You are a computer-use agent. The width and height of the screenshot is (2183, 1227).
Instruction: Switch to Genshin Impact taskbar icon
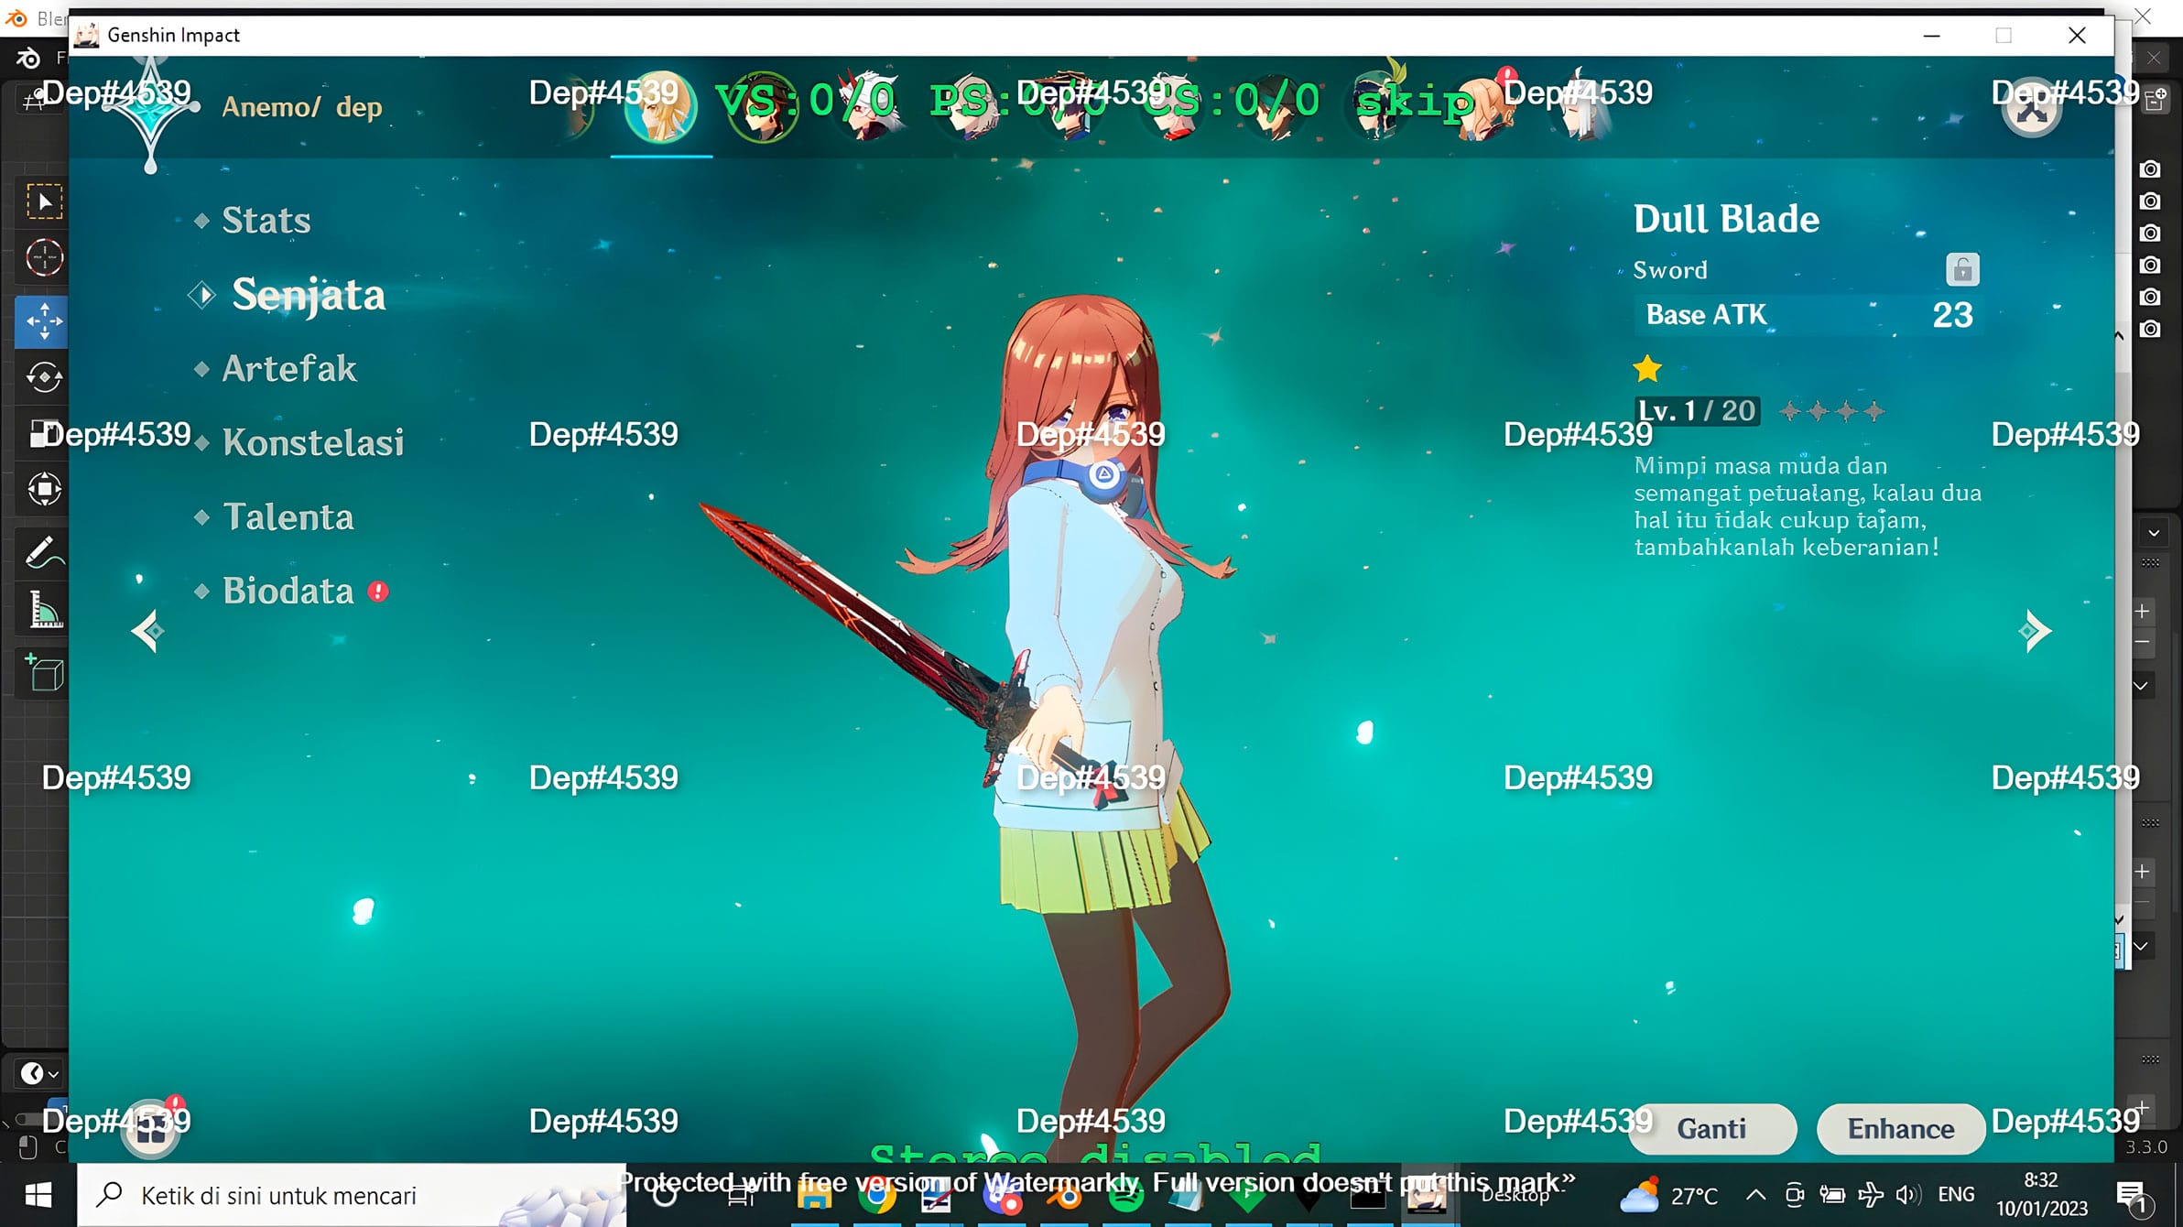[x=1427, y=1196]
